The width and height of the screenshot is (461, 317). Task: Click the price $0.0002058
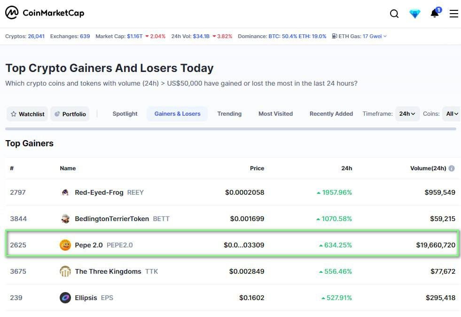(245, 192)
